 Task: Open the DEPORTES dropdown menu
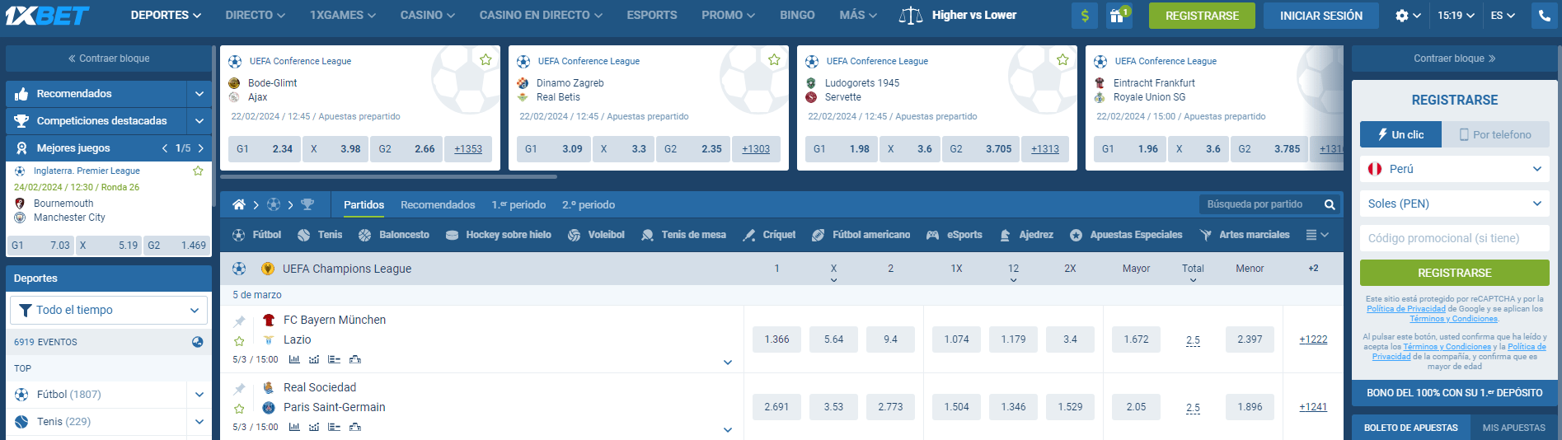click(x=166, y=15)
